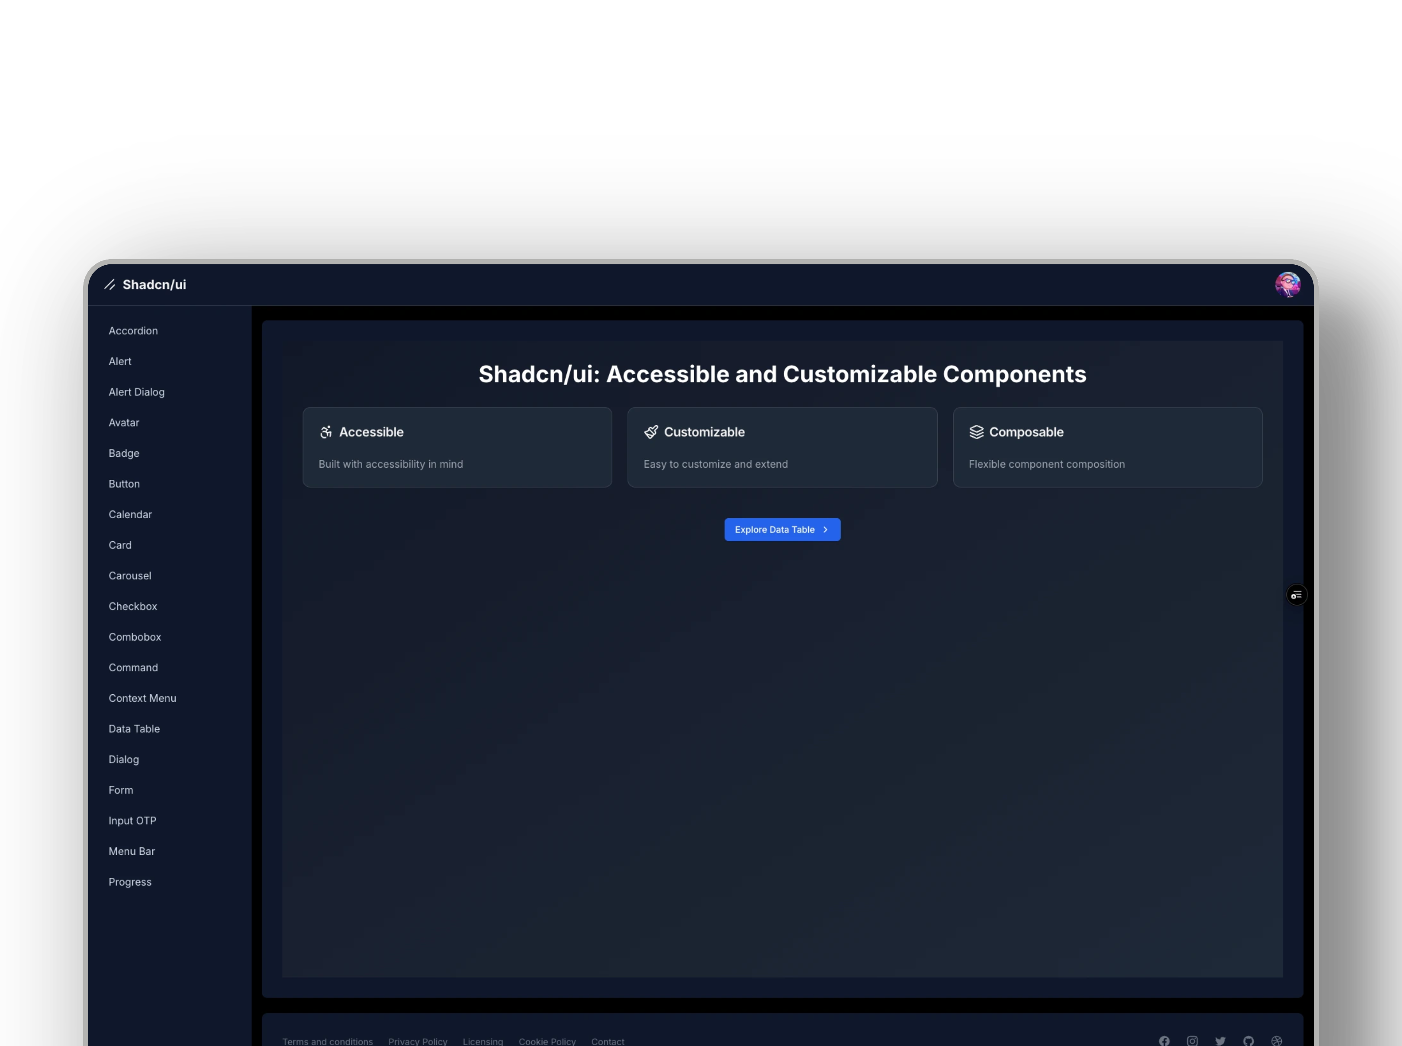Screen dimensions: 1402x1046
Task: Open the Facebook footer link
Action: (x=1164, y=1041)
